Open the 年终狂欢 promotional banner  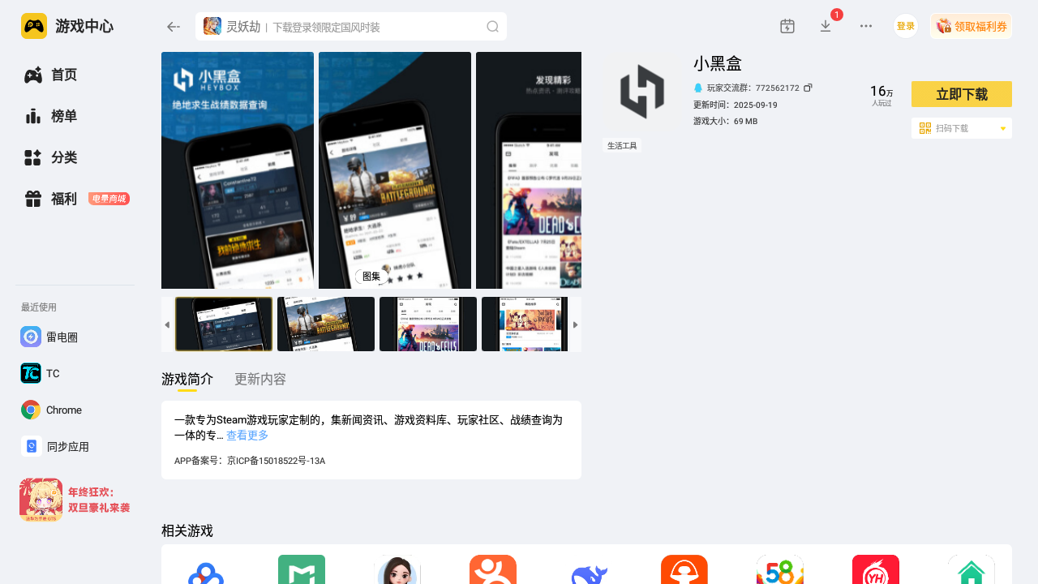[x=75, y=500]
